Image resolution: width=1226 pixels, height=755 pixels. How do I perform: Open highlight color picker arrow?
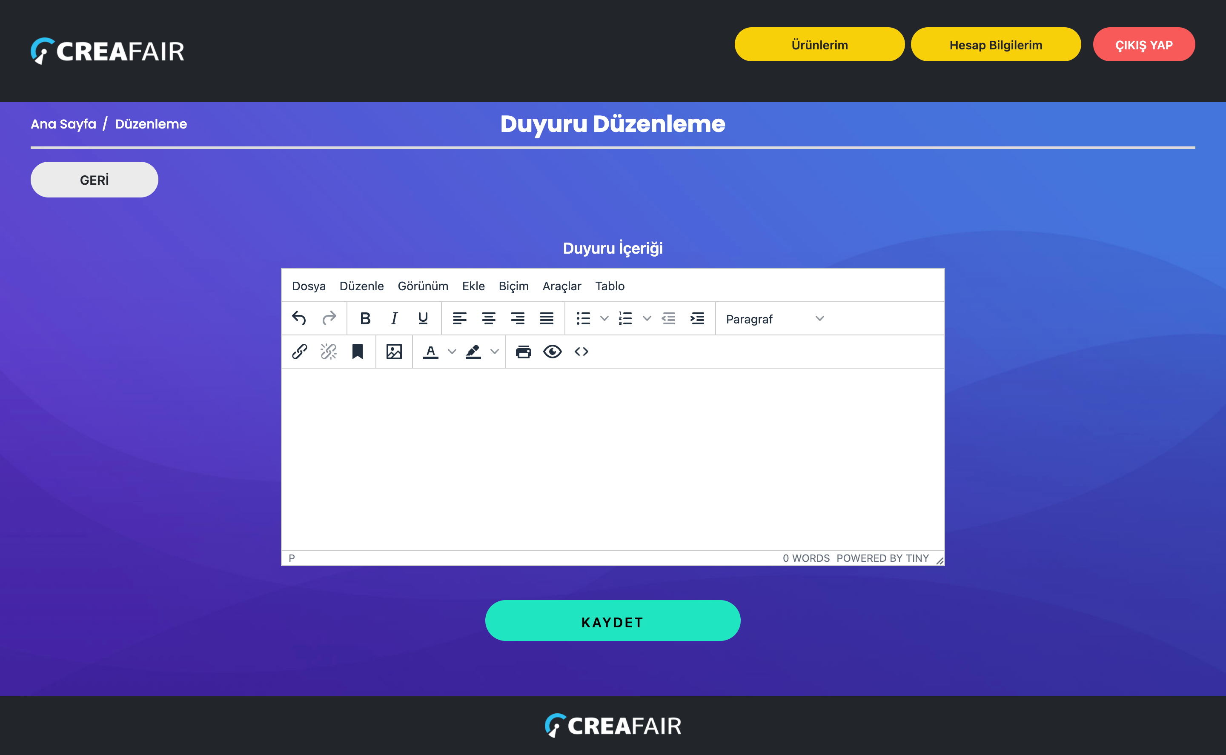(x=494, y=352)
